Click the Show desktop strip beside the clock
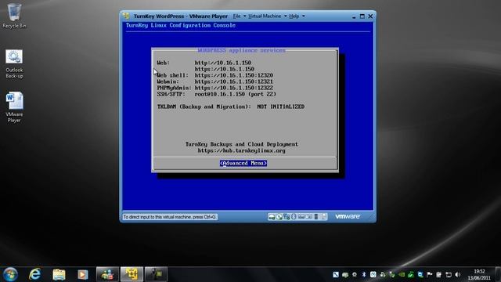 click(x=498, y=274)
